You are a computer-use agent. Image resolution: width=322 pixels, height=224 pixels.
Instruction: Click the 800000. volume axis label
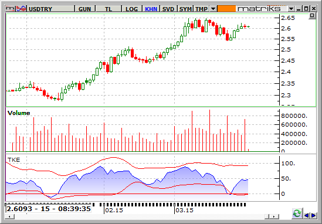tap(294, 116)
